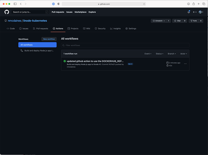This screenshot has height=155, width=208.
Task: Open the run updated github action to use DOCKERHUB_REP
Action: 95,61
